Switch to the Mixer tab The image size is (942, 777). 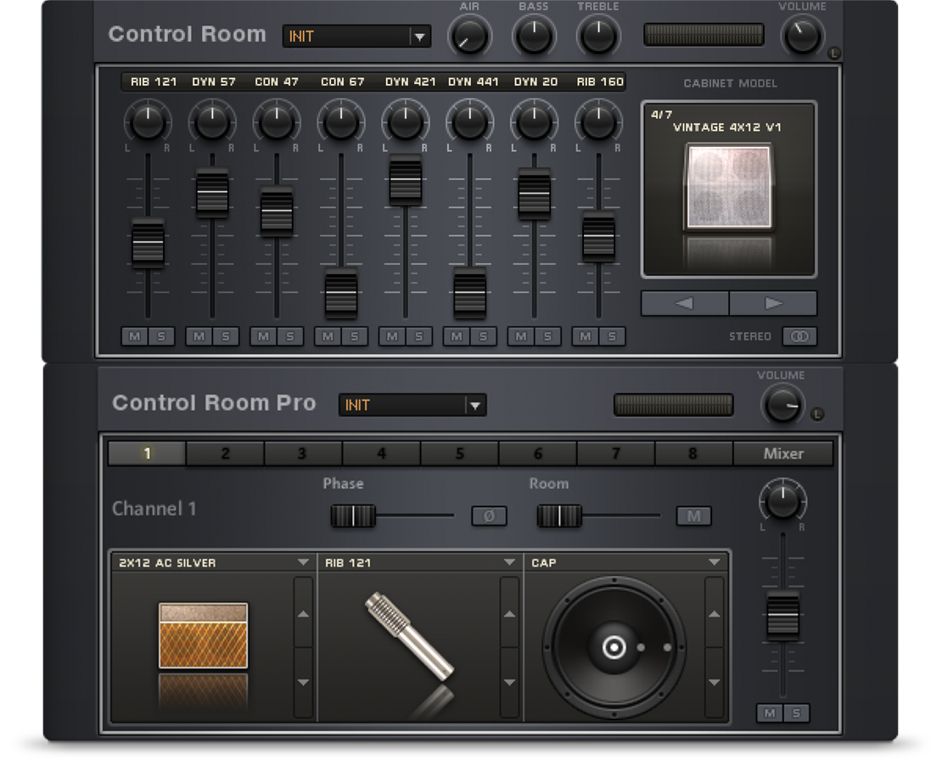(x=782, y=453)
